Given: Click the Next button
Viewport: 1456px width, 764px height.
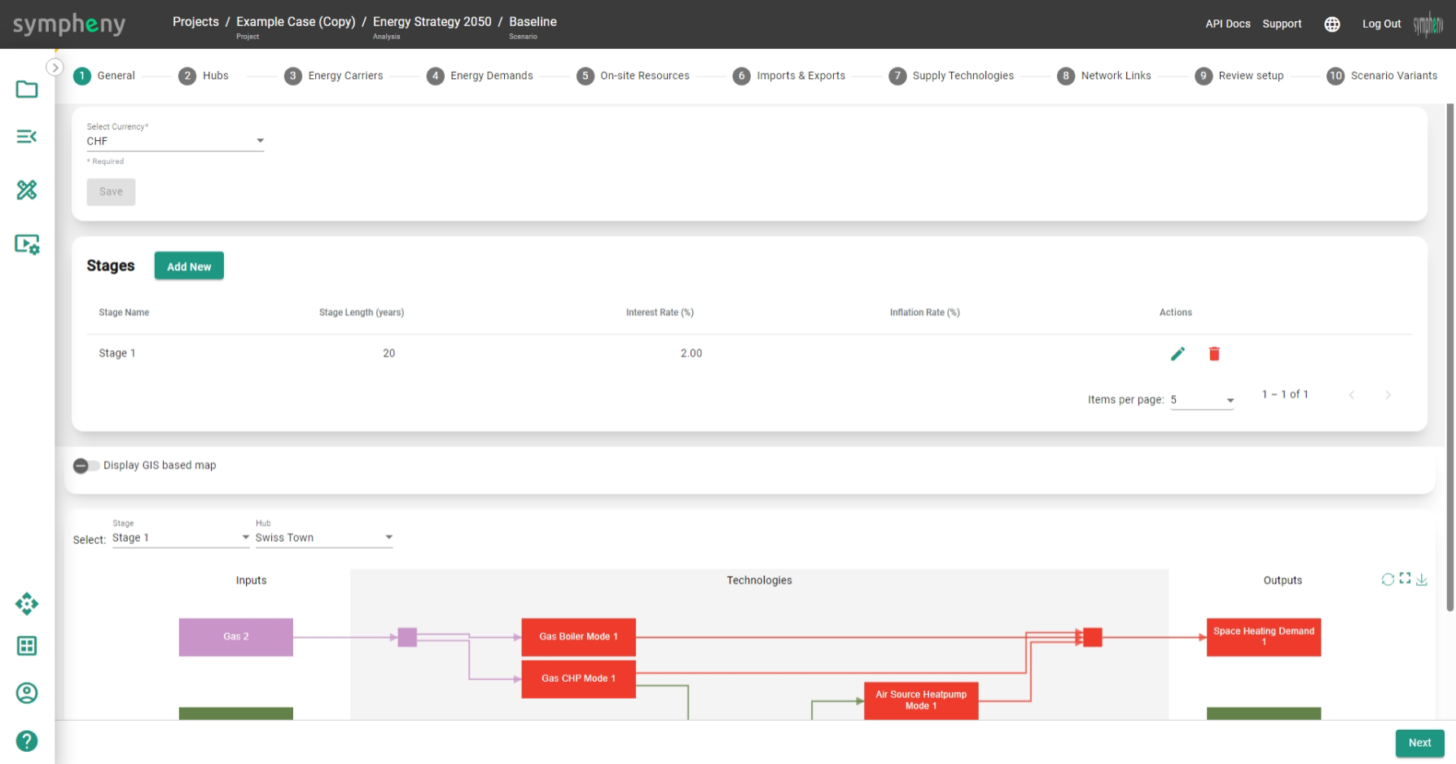Looking at the screenshot, I should pyautogui.click(x=1419, y=743).
